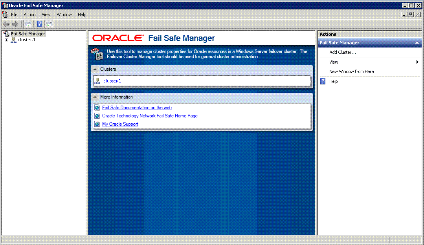Click the Clusters section heading text

tap(108, 69)
